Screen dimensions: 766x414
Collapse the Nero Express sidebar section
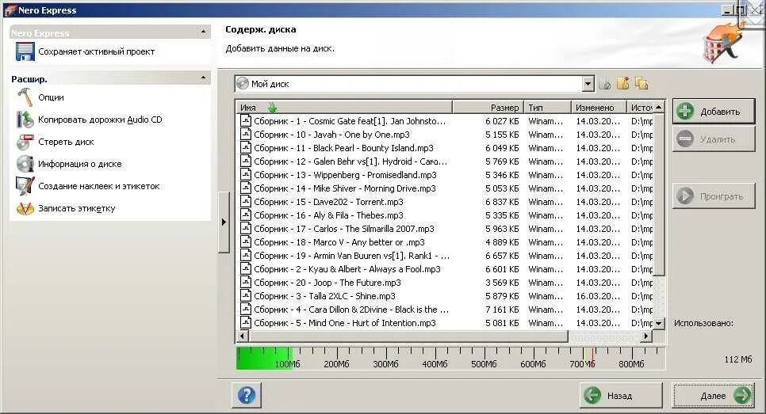tap(203, 32)
